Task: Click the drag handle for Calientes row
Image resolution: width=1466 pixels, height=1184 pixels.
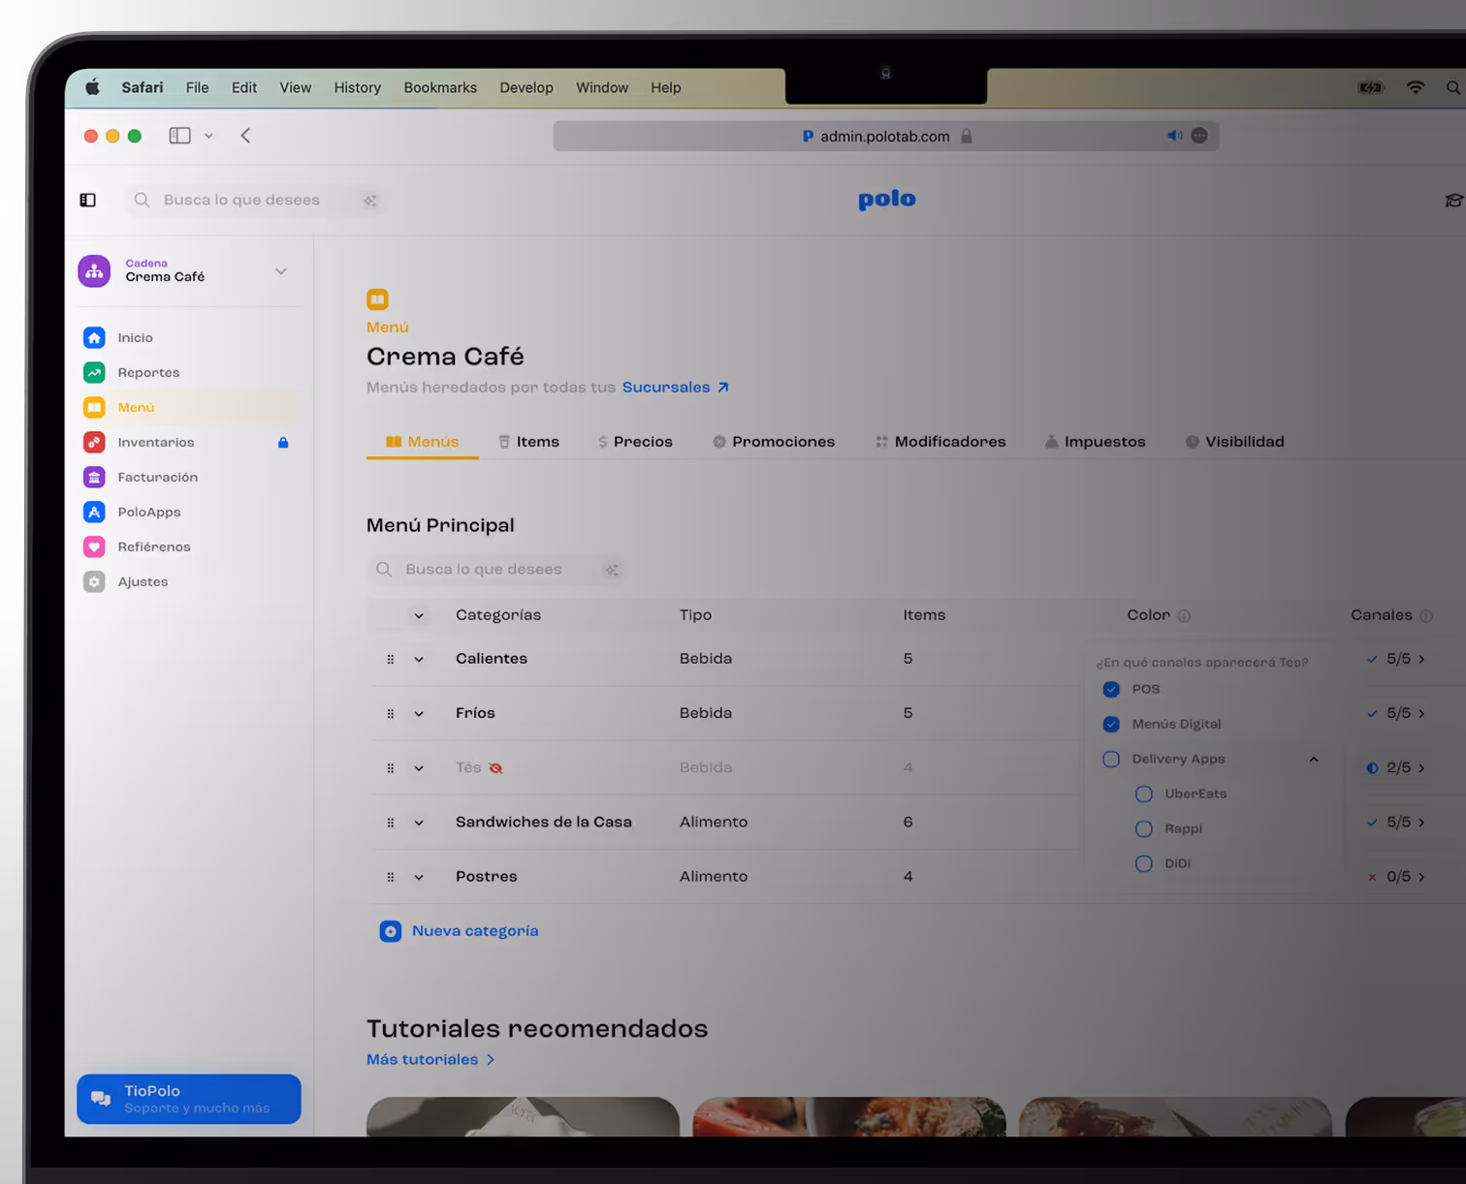Action: tap(391, 659)
